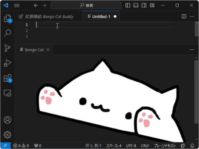Screen dimensions: 199x149
Task: Click the VS Code logo icon
Action: coord(6,5)
